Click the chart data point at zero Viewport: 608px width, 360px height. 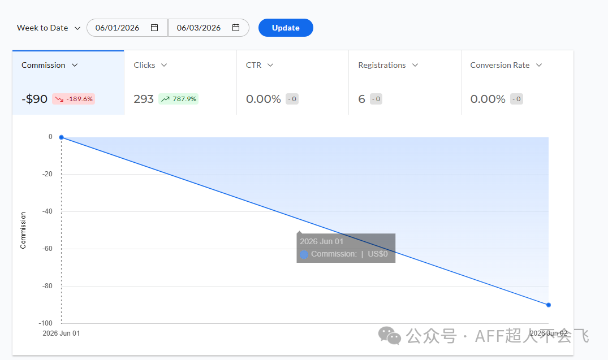click(x=61, y=137)
